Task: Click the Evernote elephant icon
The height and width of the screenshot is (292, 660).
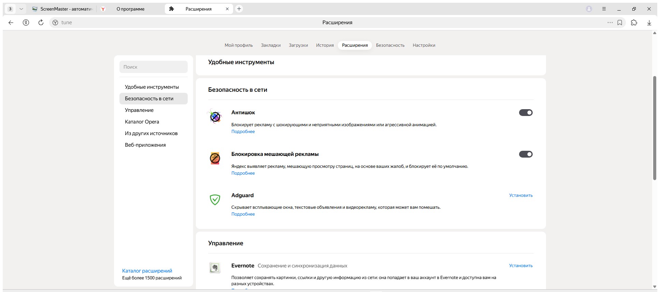Action: pyautogui.click(x=215, y=268)
